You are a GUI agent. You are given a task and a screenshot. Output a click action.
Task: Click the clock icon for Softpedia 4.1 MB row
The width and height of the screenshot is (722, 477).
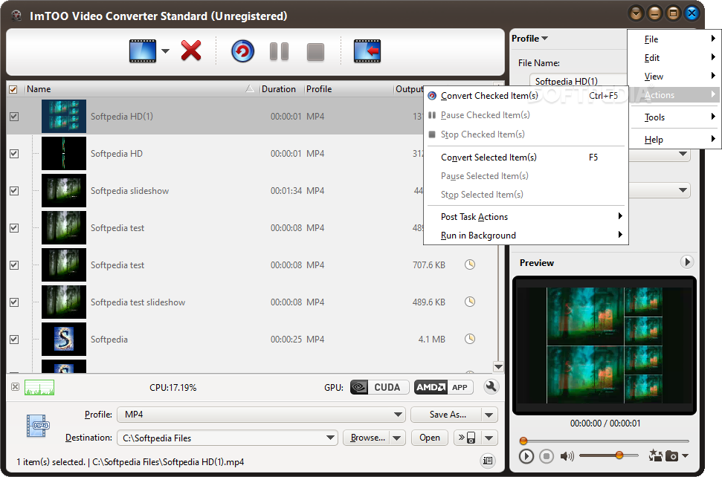[x=470, y=339]
